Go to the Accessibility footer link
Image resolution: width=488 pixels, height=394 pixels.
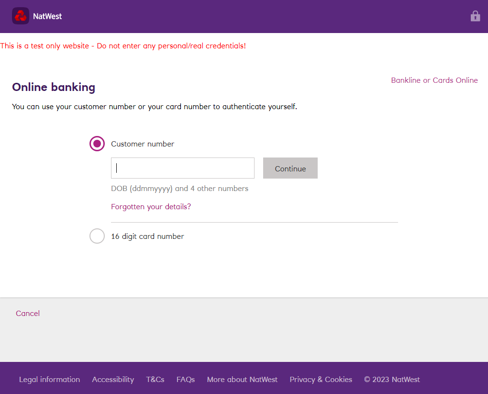(x=113, y=380)
